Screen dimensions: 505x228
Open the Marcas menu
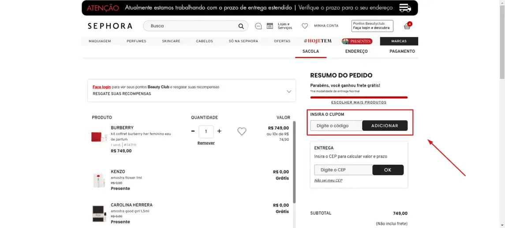399,41
